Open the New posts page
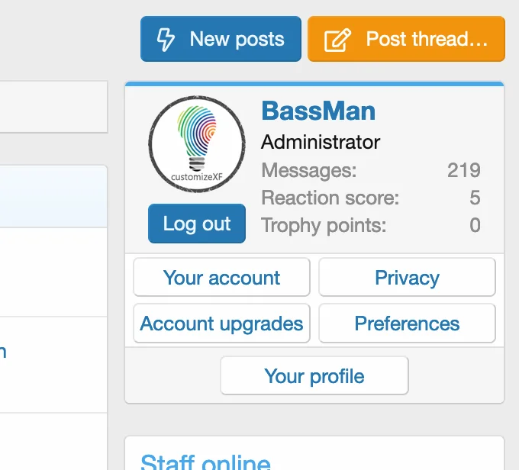 click(x=221, y=40)
